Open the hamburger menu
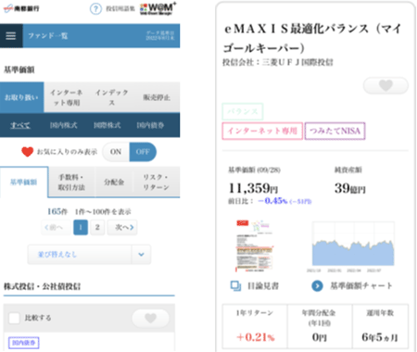417x352 pixels. click(x=11, y=36)
